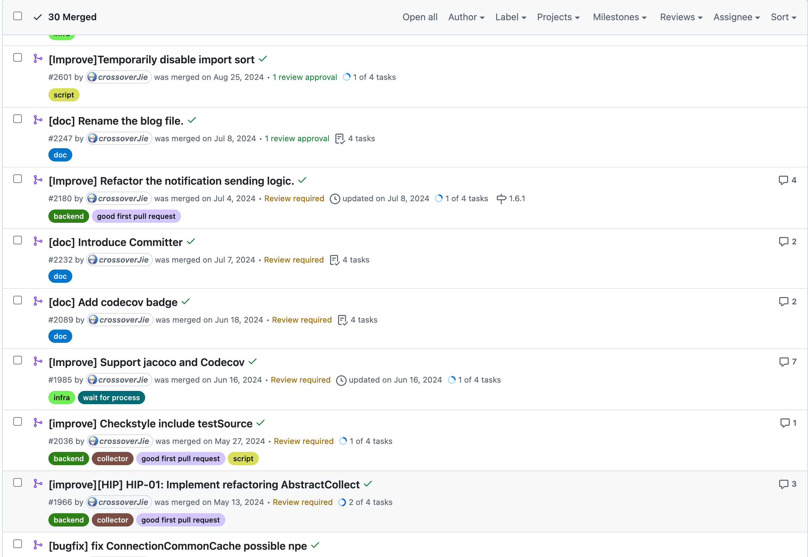808x557 pixels.
Task: Click comment icon on notification refactor PR
Action: click(x=783, y=180)
